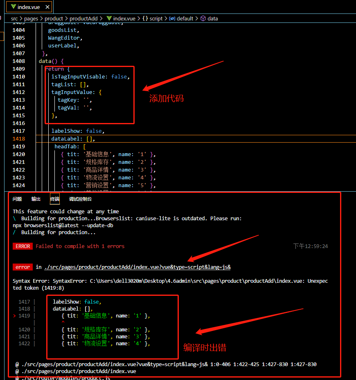
Task: Click the lowercase red error badge in terminal
Action: (23, 267)
